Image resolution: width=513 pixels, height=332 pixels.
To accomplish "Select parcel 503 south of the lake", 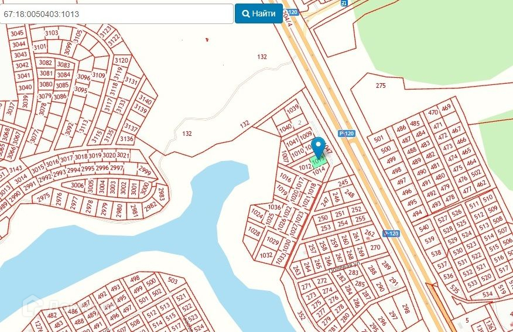I will click(x=172, y=280).
